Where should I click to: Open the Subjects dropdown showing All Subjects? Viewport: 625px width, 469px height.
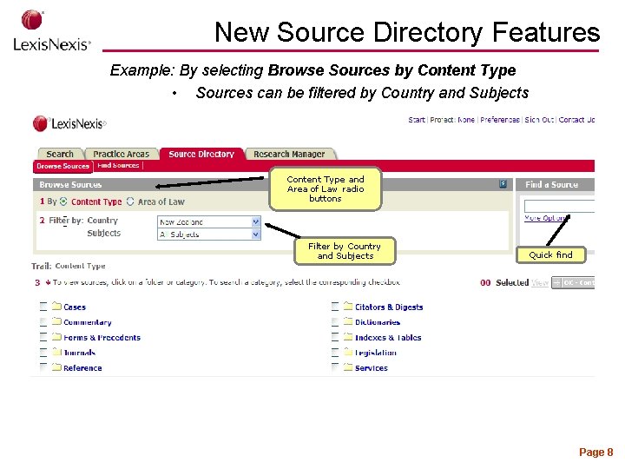pyautogui.click(x=209, y=234)
